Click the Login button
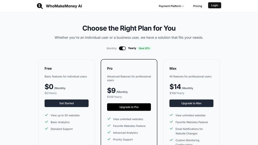Viewport: 258px width, 145px height. coord(214,5)
